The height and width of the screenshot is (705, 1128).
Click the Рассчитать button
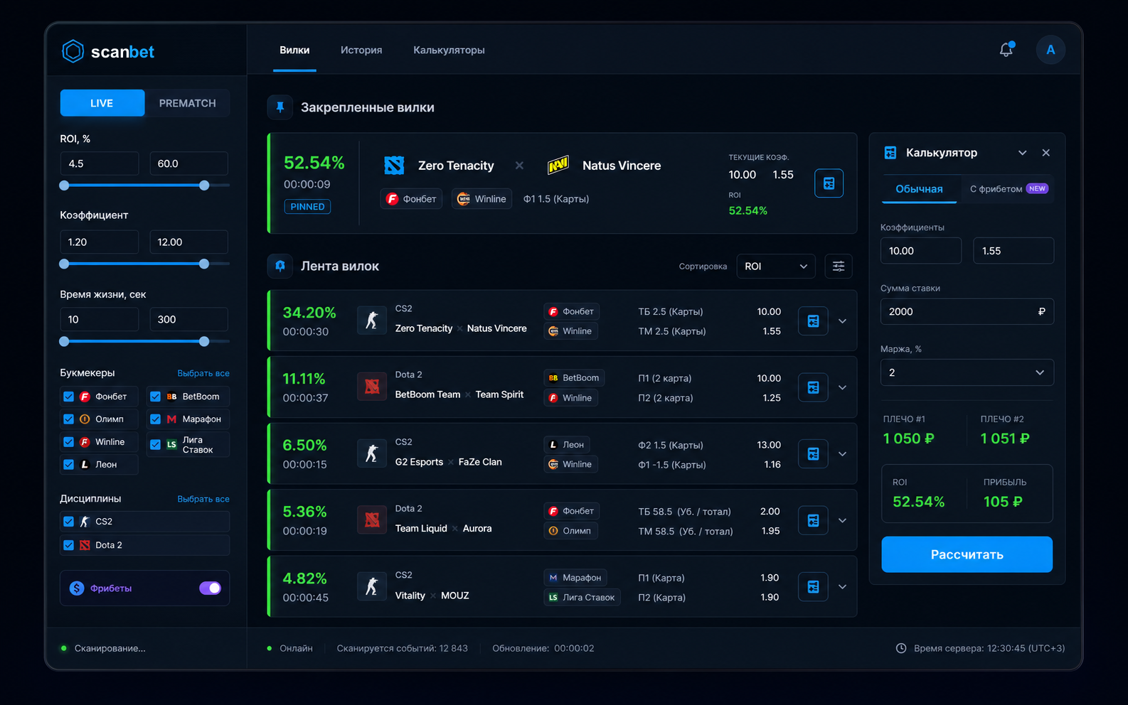(967, 554)
